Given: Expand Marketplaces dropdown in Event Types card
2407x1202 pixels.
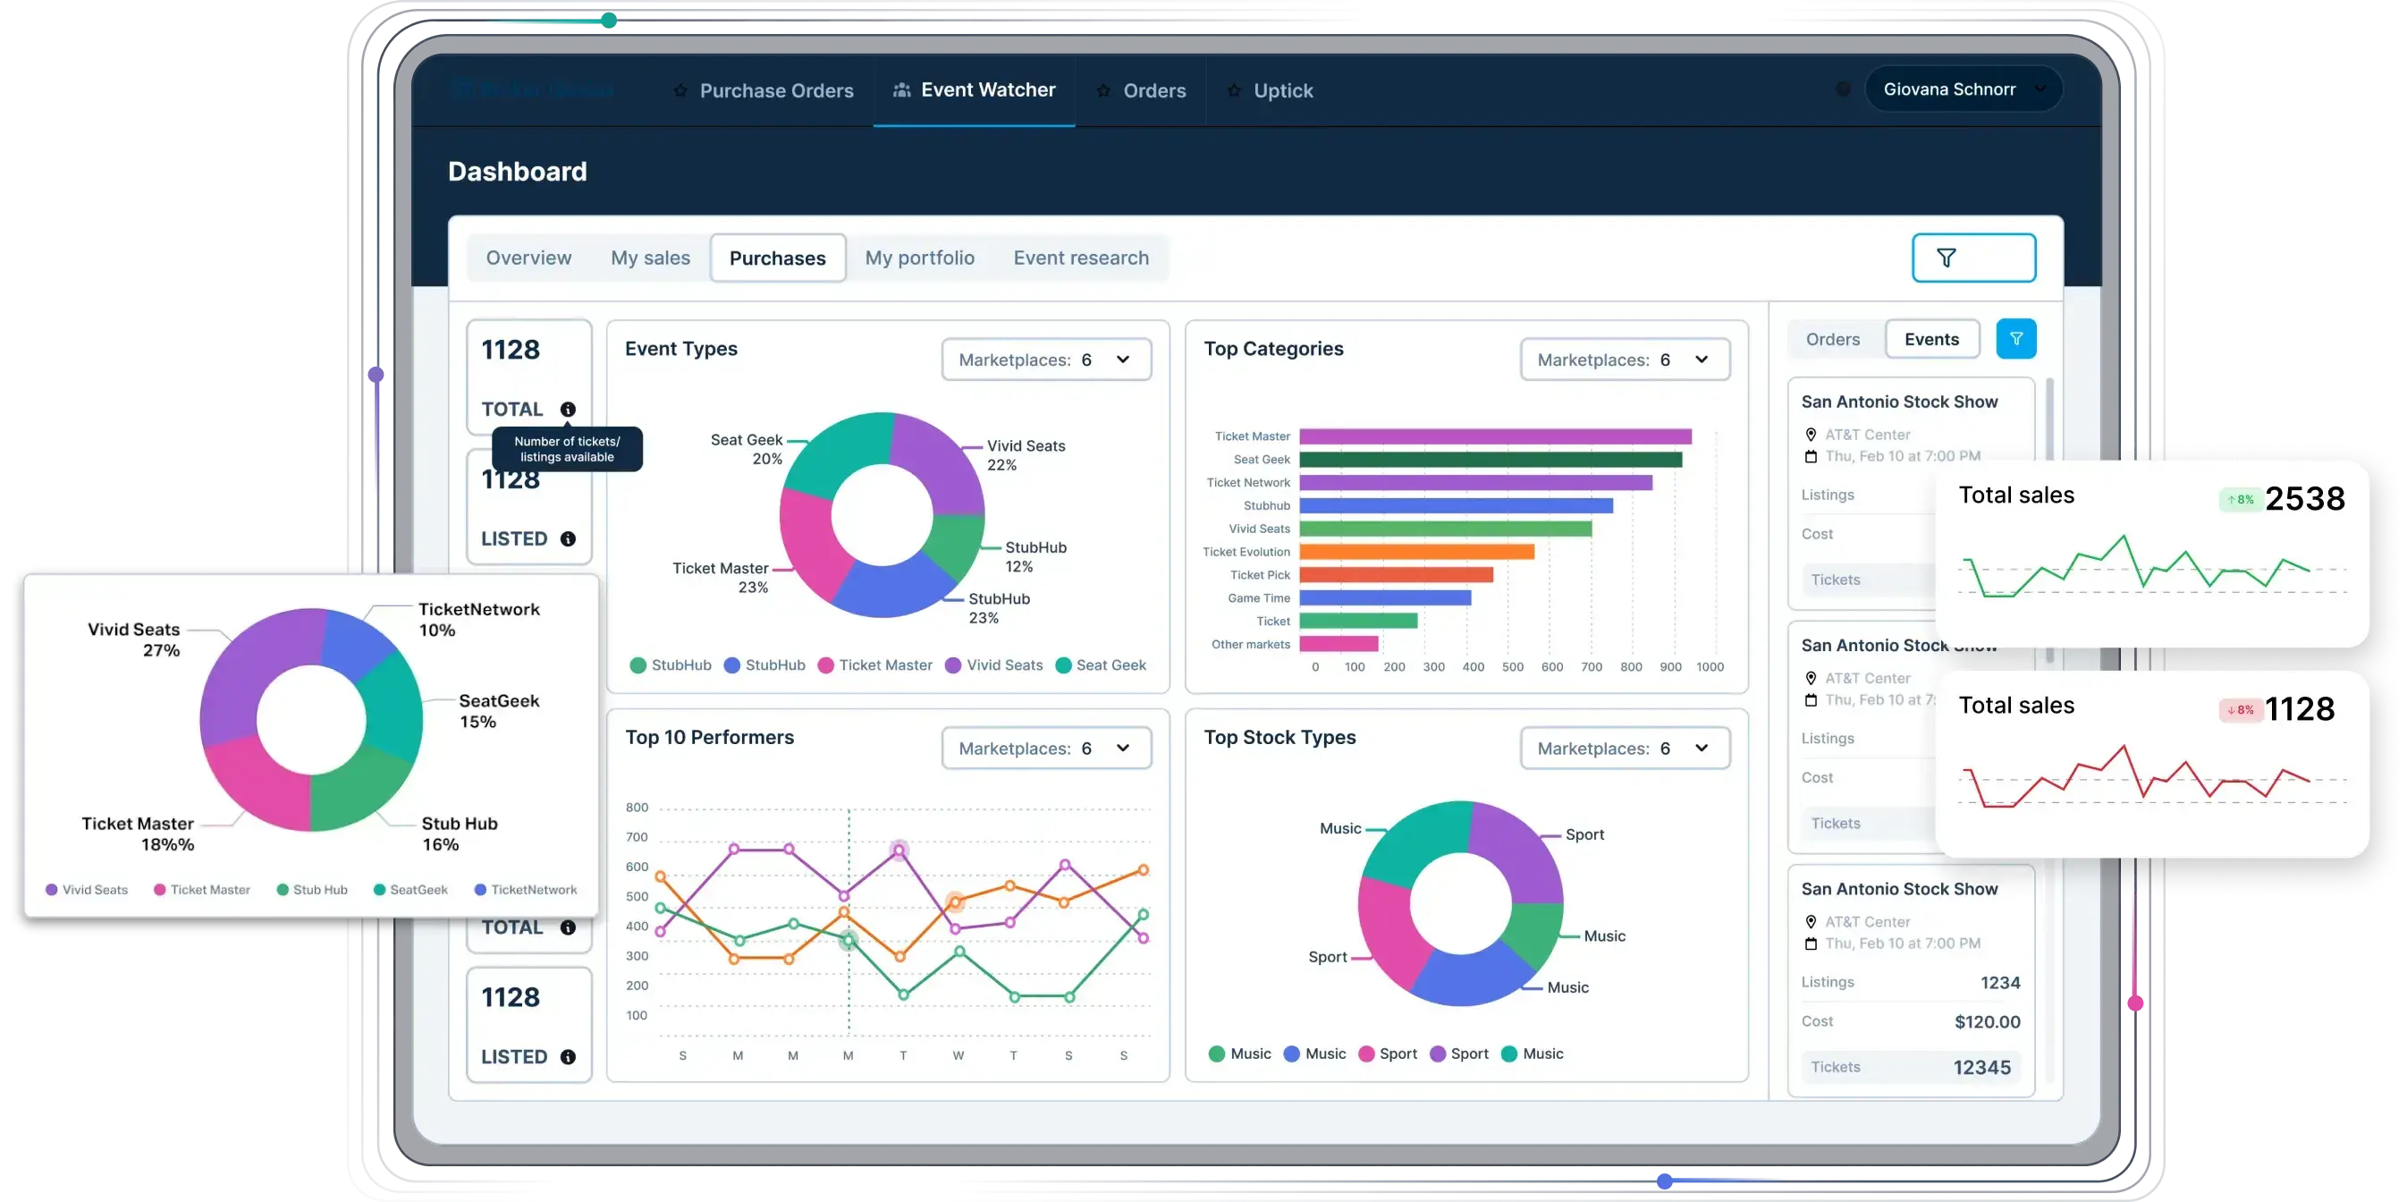Looking at the screenshot, I should (x=1045, y=360).
